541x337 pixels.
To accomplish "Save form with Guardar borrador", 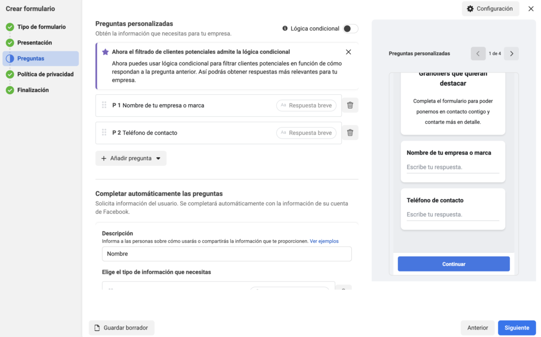I will [122, 327].
